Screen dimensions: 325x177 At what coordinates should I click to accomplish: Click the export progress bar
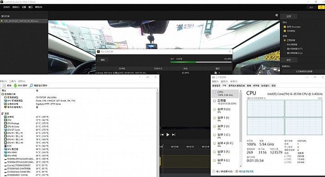(x=201, y=62)
